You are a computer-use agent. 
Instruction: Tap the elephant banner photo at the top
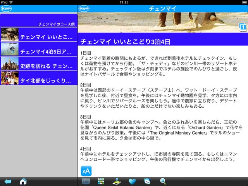tap(163, 22)
